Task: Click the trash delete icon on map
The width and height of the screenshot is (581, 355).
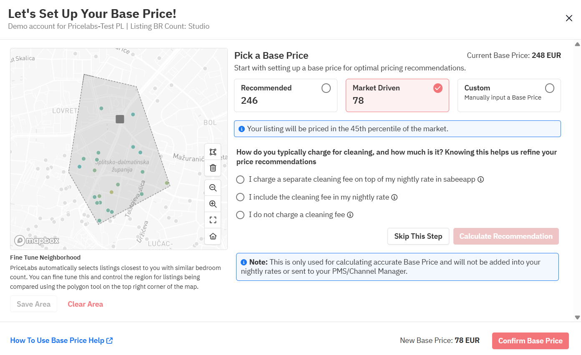Action: 213,168
